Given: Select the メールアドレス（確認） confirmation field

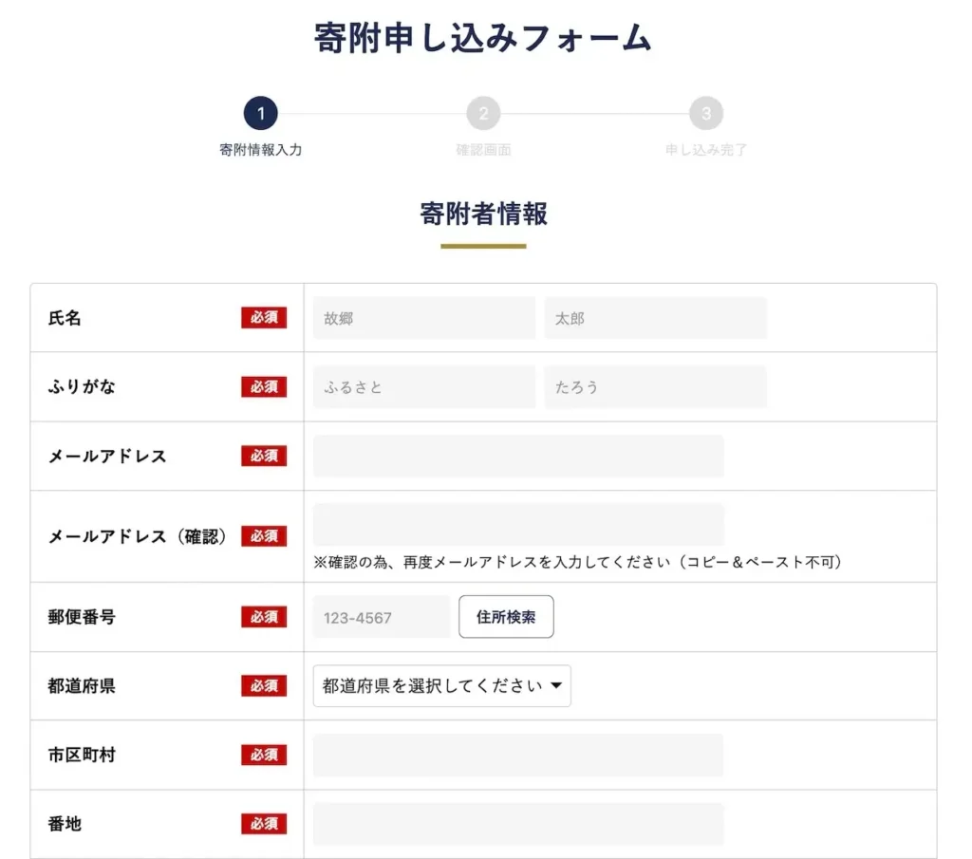Looking at the screenshot, I should (518, 525).
